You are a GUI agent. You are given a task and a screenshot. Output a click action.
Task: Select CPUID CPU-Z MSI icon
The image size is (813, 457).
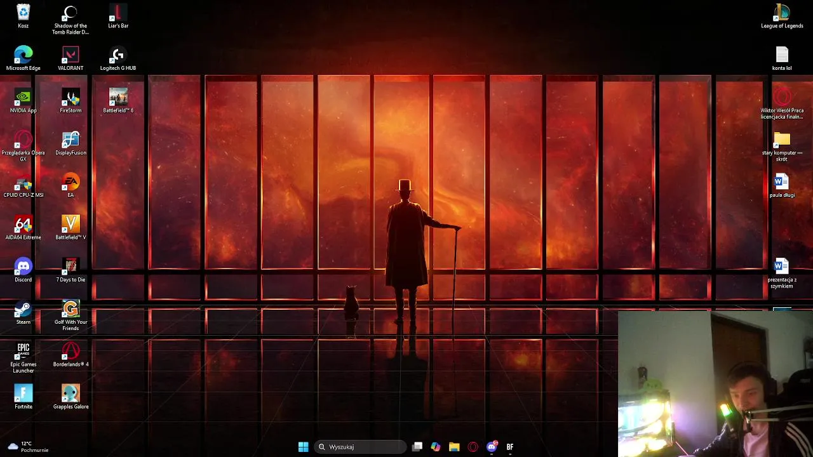tap(24, 185)
